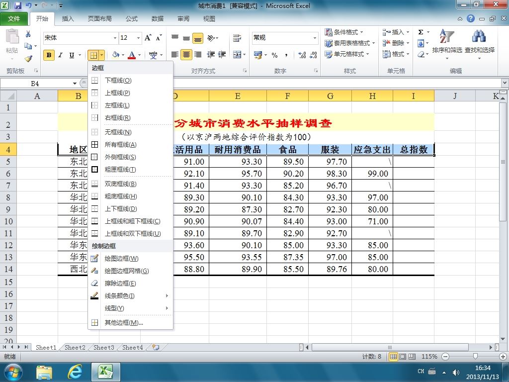Click the Decrease Indent icon
509x382 pixels.
tap(211, 55)
